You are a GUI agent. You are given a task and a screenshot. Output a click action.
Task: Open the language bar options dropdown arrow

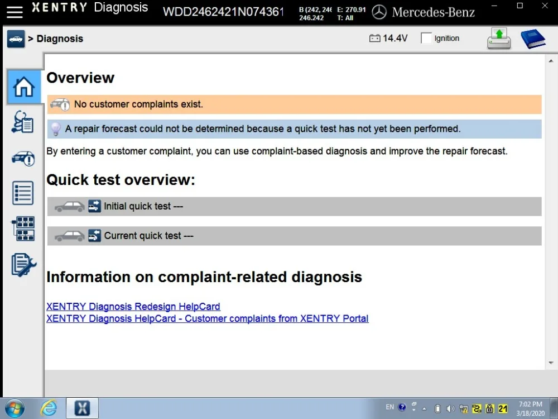coord(414,411)
